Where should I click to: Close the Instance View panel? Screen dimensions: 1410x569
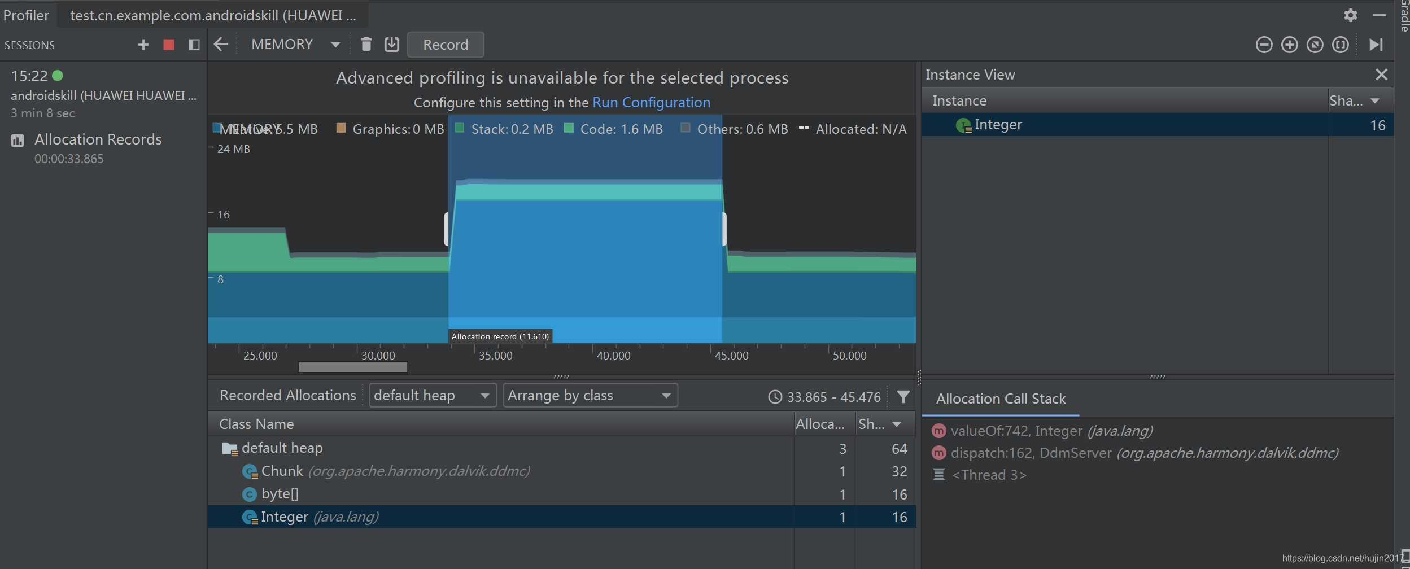pyautogui.click(x=1382, y=75)
